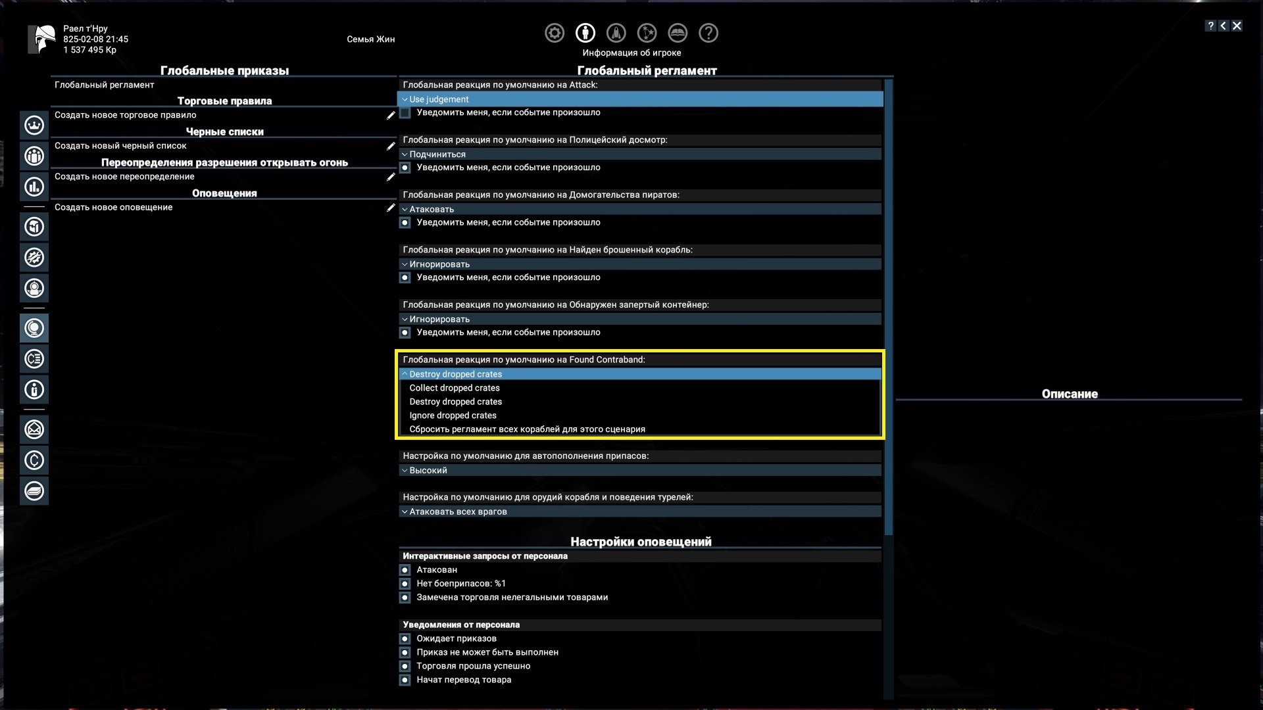Screen dimensions: 1263x710
Task: Click the pencil icon beside new blacklist
Action: 391,146
